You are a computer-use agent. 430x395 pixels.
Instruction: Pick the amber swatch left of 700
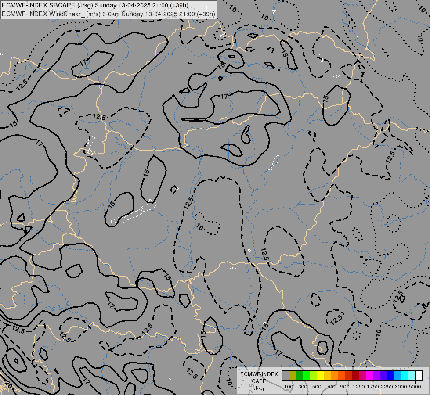point(327,376)
